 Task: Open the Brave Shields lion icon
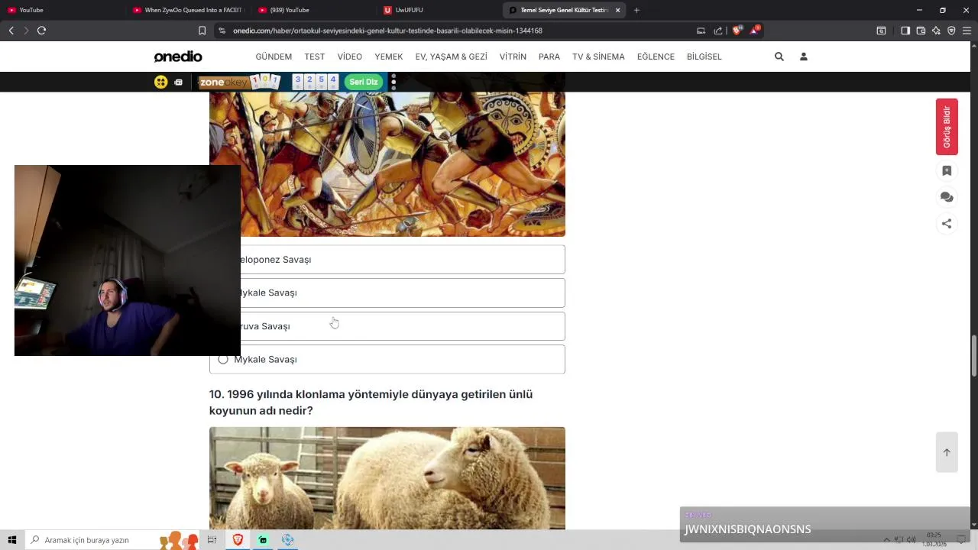click(737, 31)
